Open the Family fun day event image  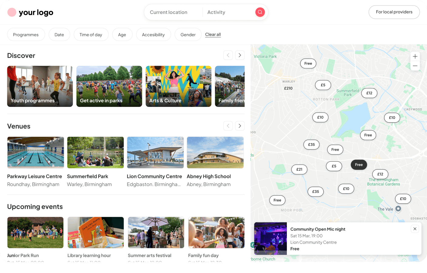[217, 232]
